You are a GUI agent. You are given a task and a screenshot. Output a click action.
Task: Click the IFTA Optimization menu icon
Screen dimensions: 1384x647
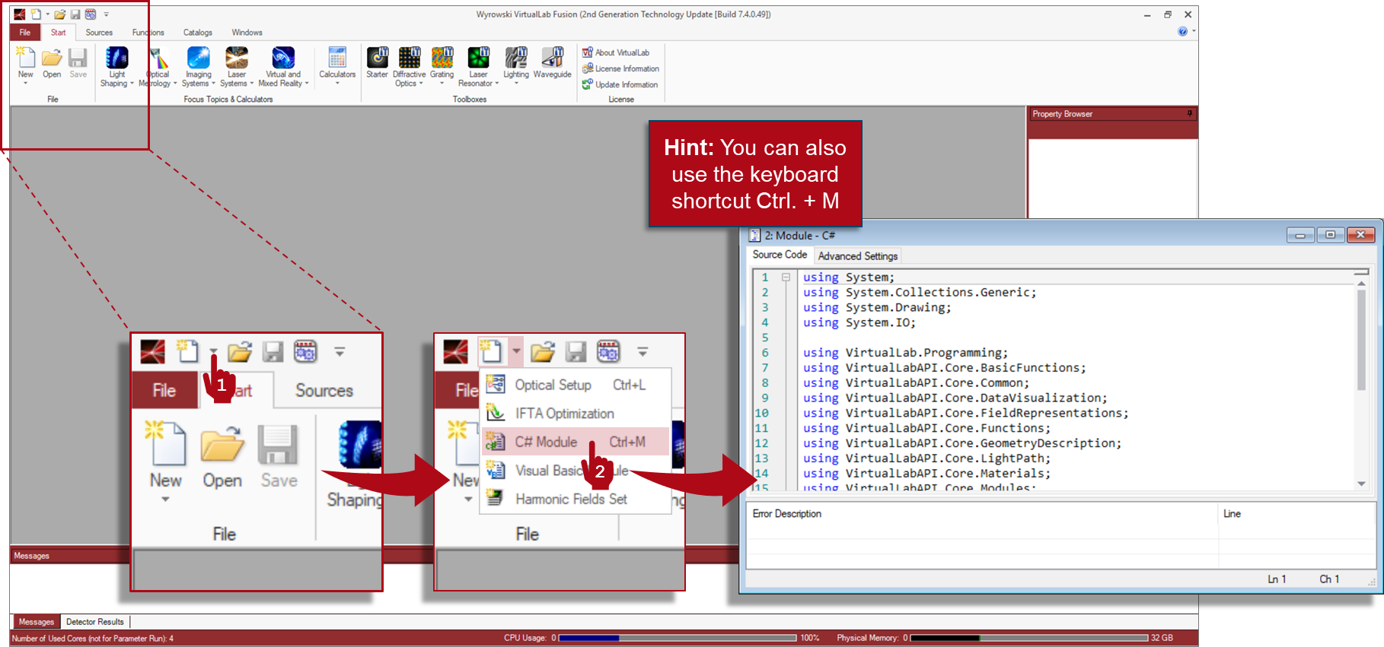click(x=496, y=413)
